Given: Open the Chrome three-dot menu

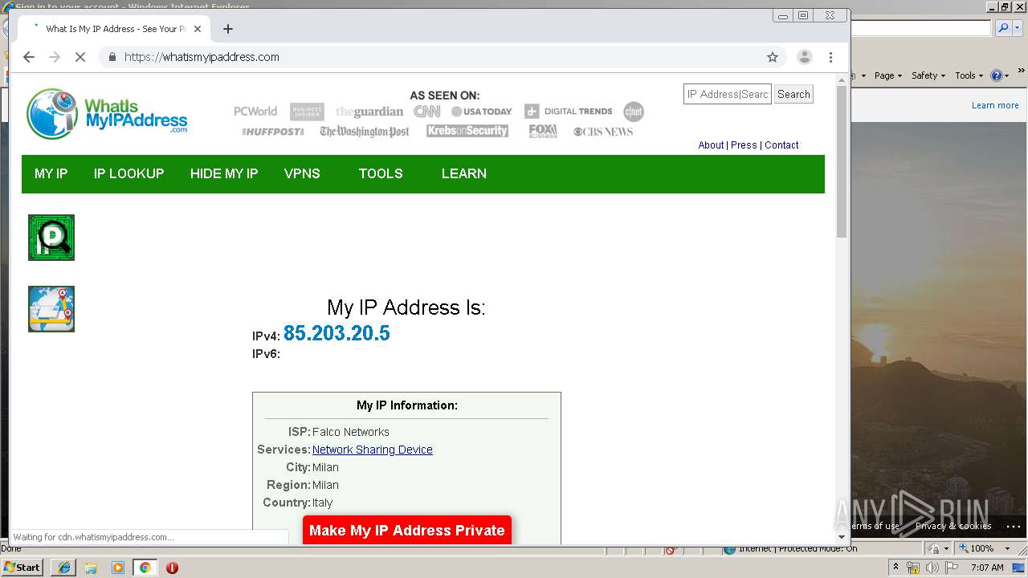Looking at the screenshot, I should (x=830, y=57).
